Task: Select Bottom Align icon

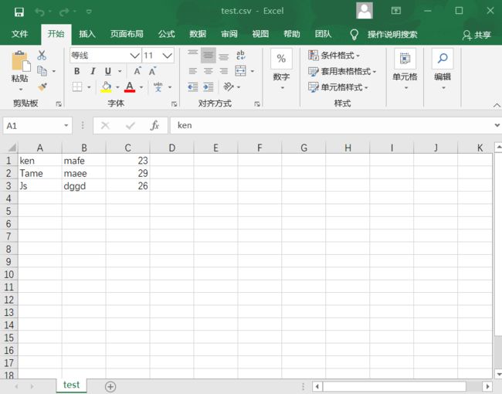Action: [x=224, y=56]
